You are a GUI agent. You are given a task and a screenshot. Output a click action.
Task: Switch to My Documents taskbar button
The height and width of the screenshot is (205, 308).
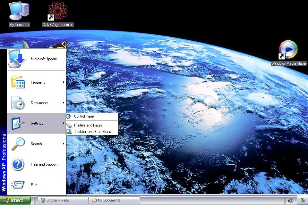tap(115, 200)
